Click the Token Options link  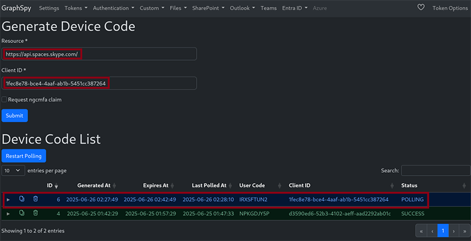point(449,8)
